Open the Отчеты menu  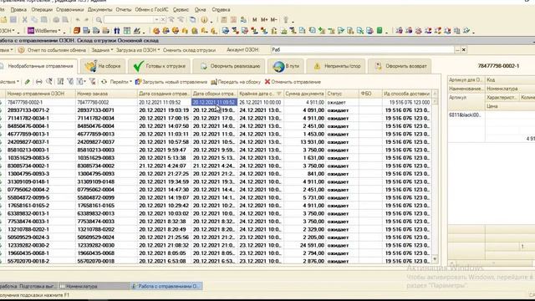pyautogui.click(x=124, y=9)
